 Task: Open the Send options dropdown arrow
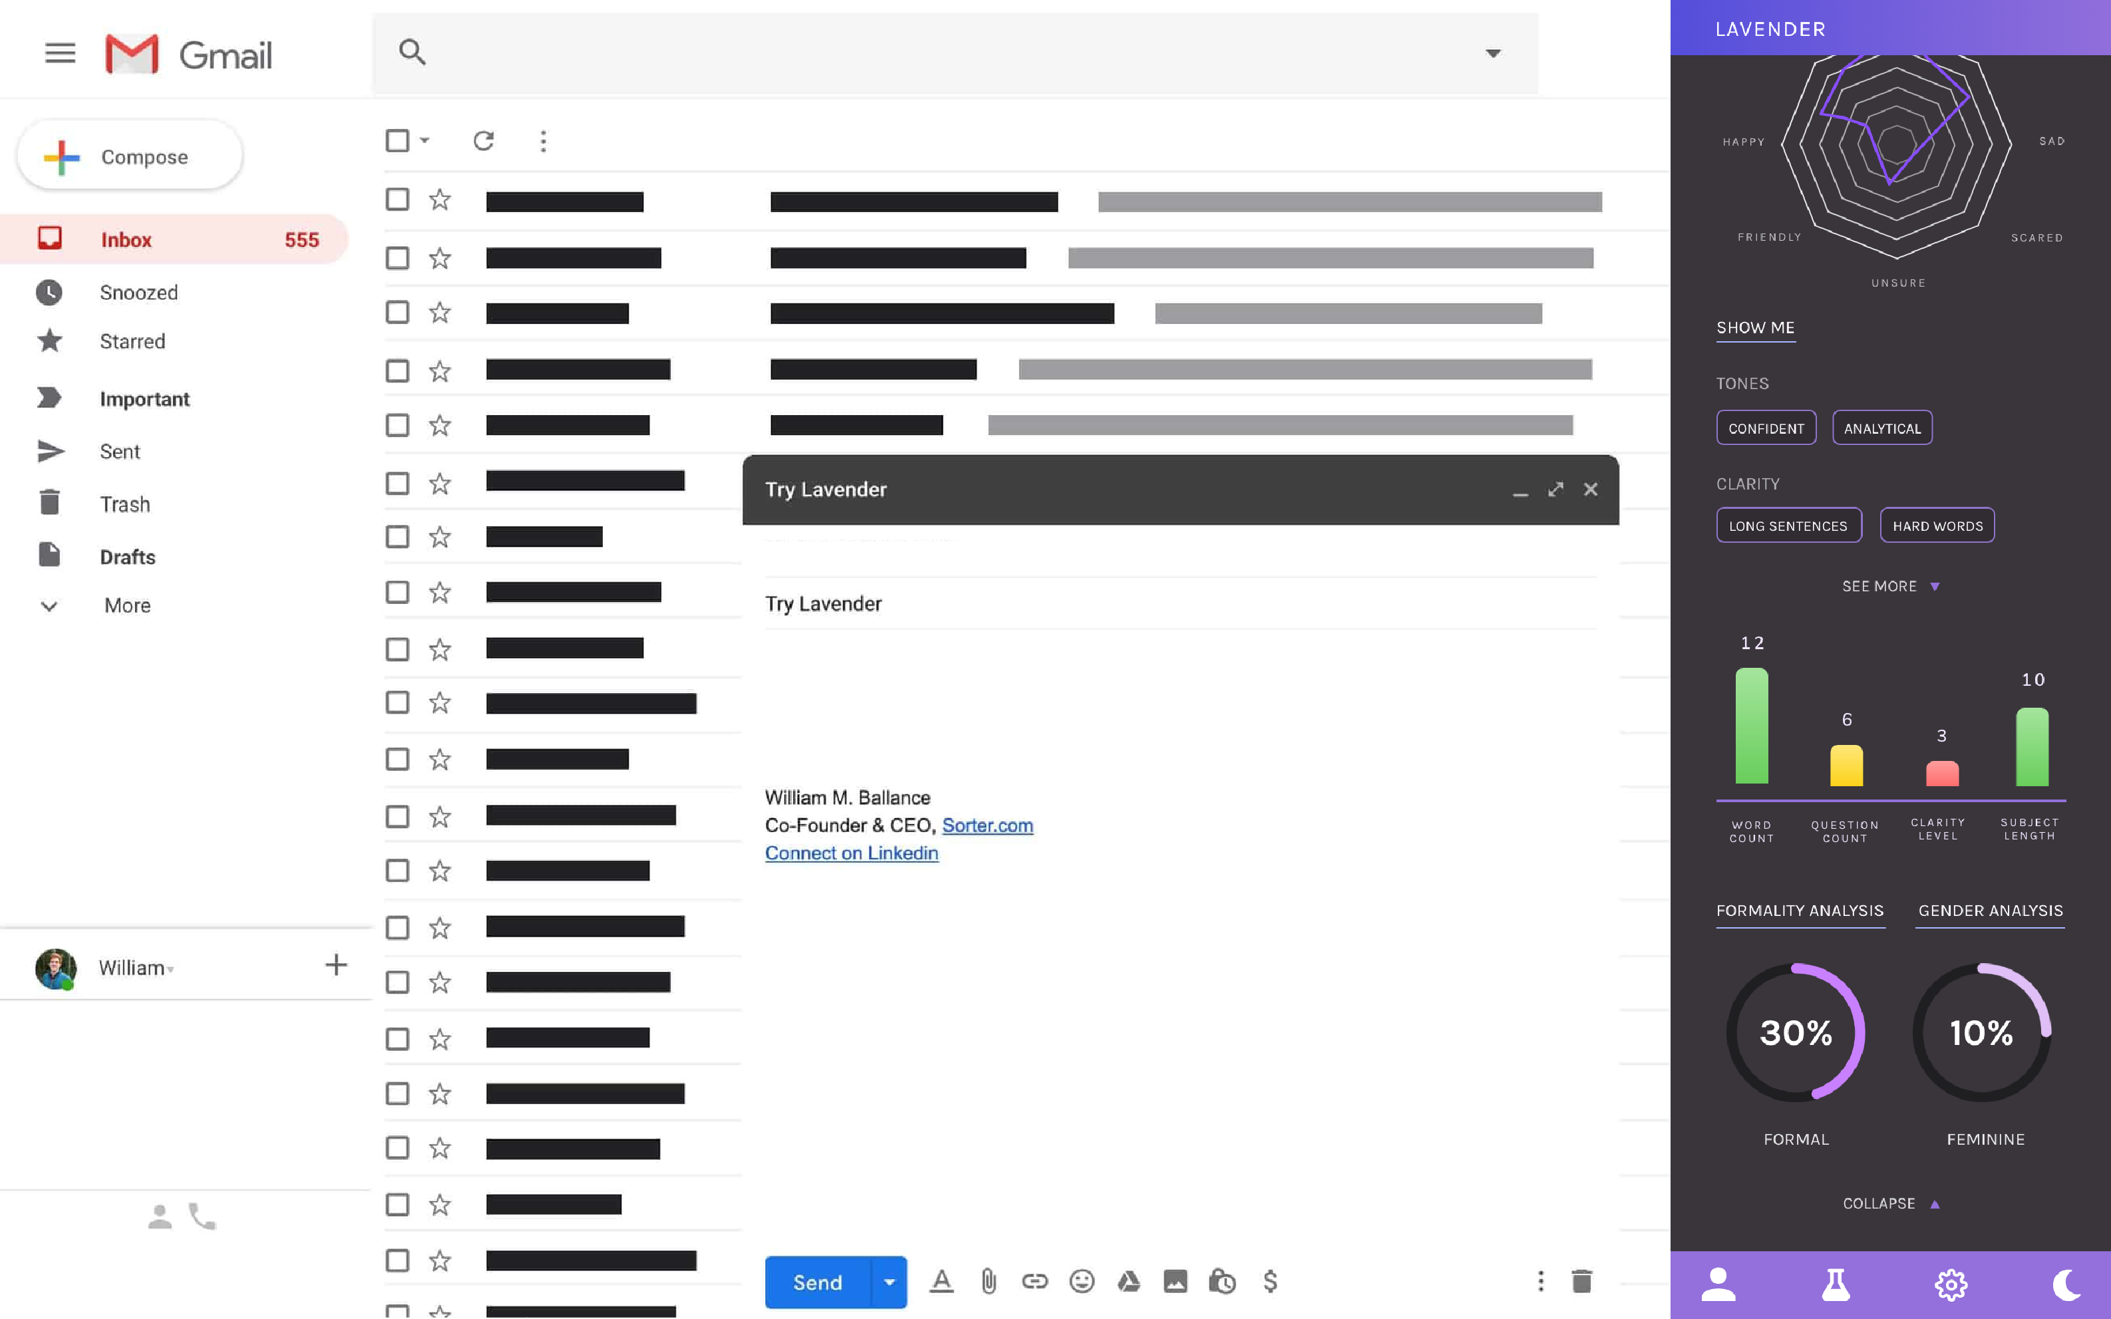889,1282
